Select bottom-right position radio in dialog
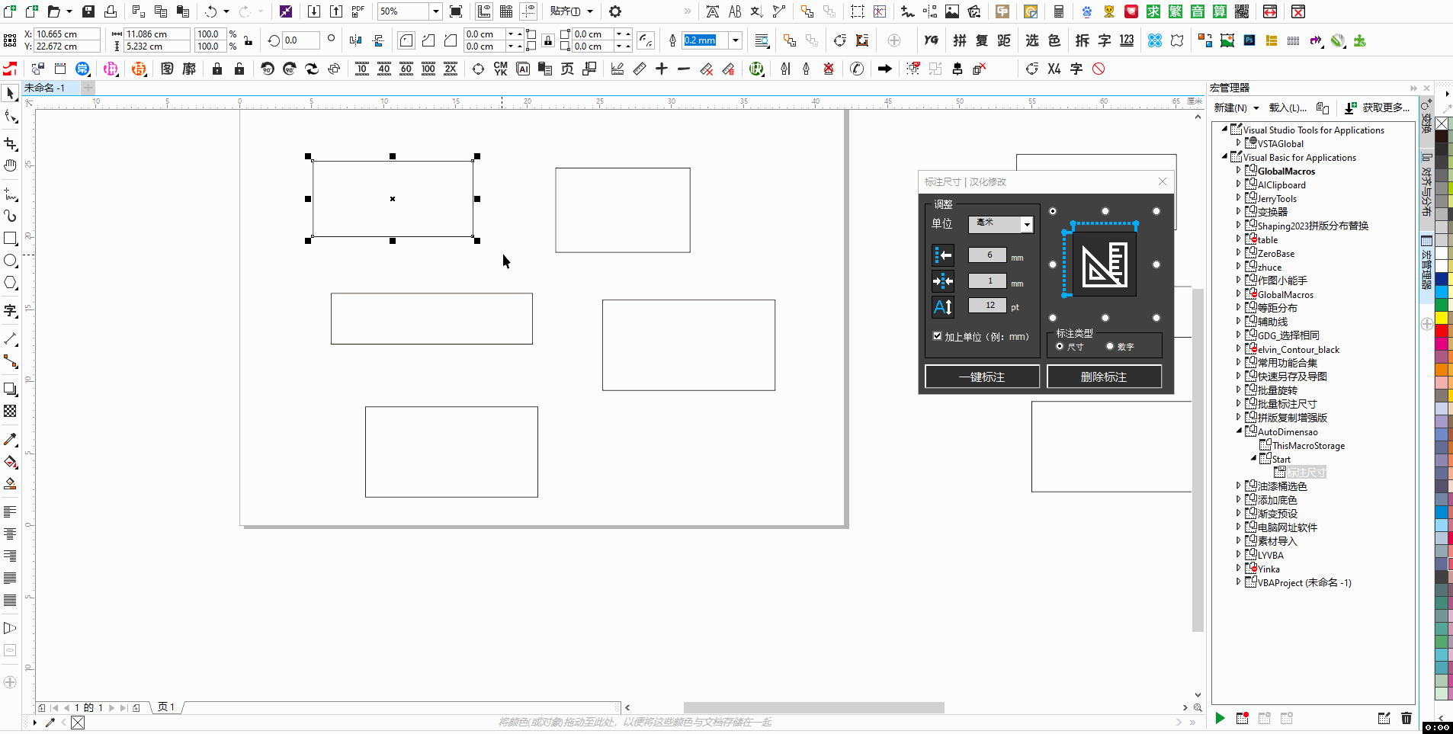1453x734 pixels. [1156, 318]
